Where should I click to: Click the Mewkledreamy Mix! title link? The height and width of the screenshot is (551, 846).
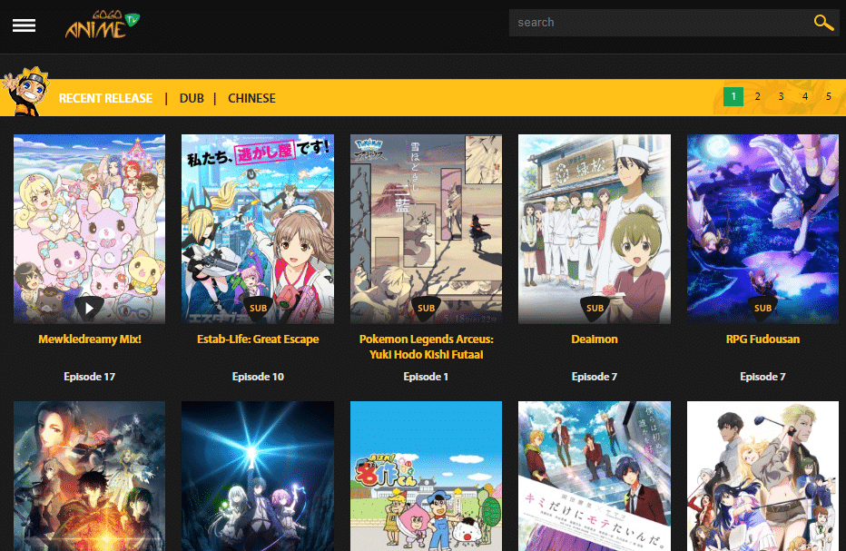click(90, 339)
